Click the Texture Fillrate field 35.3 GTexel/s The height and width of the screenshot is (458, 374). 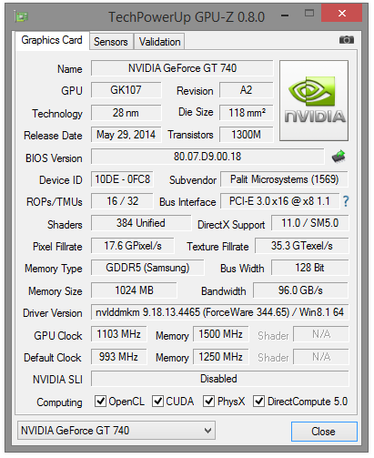click(302, 246)
